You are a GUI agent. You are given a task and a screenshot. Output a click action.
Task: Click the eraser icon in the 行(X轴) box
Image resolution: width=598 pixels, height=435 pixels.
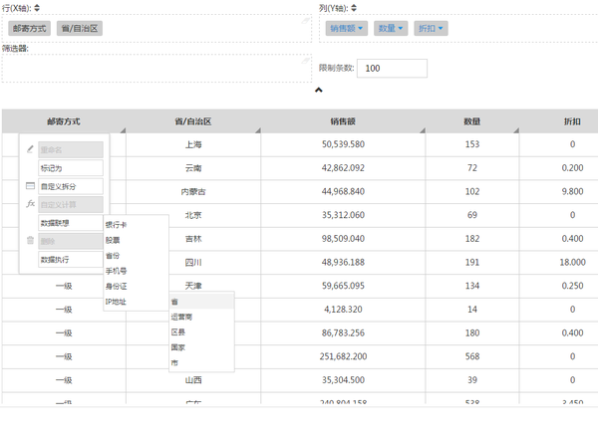pyautogui.click(x=306, y=21)
